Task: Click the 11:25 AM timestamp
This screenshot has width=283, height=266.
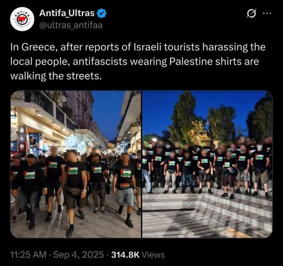Action: pos(28,255)
